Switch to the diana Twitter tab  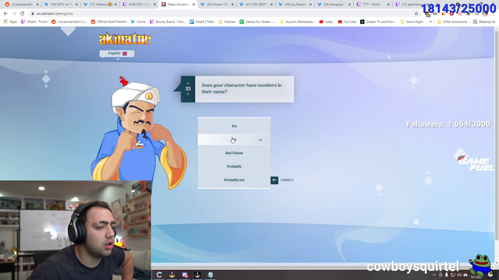pos(334,5)
